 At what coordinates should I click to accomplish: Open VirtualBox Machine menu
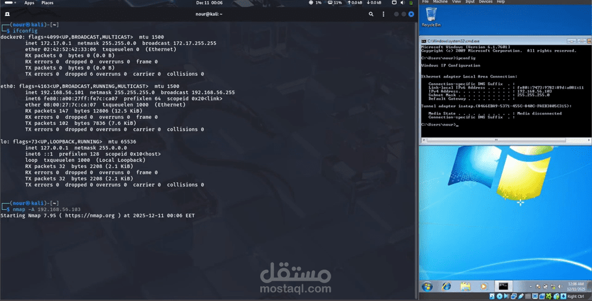(440, 1)
